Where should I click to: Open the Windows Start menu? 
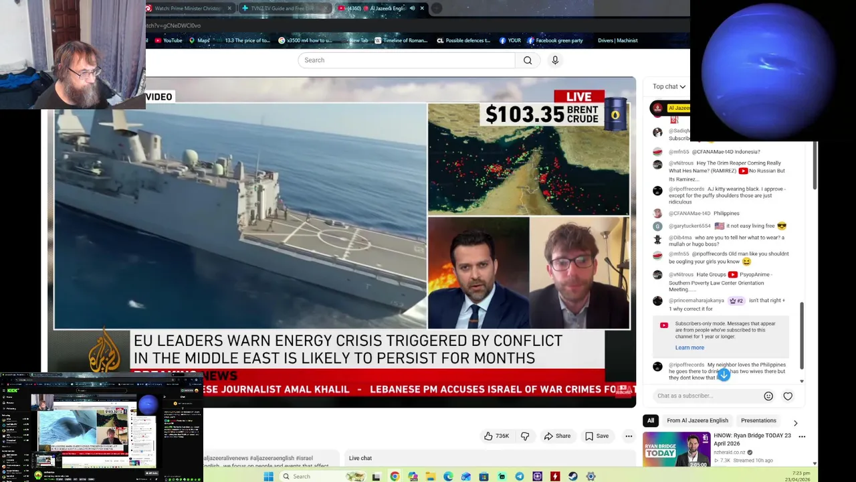tap(268, 477)
